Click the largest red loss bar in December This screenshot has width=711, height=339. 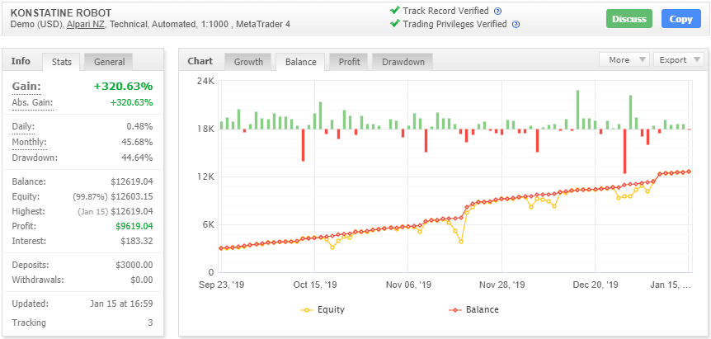(625, 151)
